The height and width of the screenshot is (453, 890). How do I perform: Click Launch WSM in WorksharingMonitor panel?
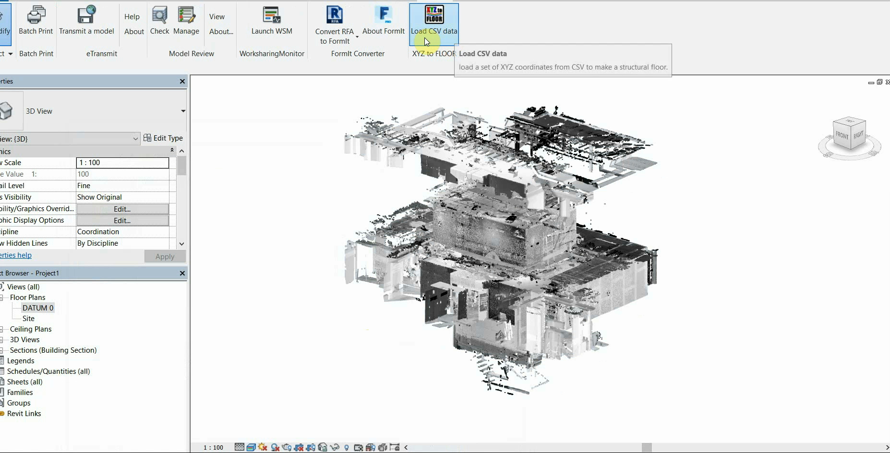[272, 20]
